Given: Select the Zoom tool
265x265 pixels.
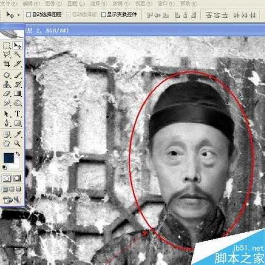Looking at the screenshot, I should coord(17,144).
